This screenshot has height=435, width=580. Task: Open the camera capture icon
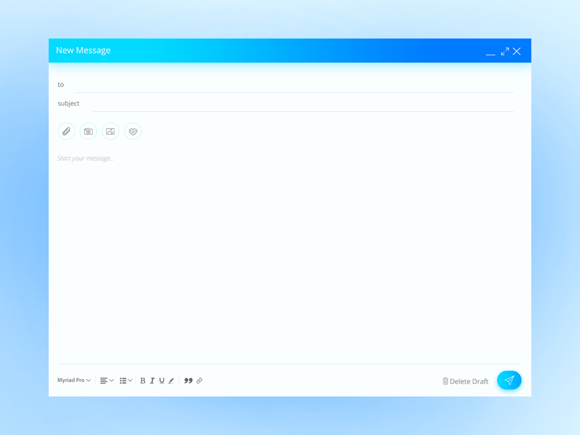click(88, 131)
